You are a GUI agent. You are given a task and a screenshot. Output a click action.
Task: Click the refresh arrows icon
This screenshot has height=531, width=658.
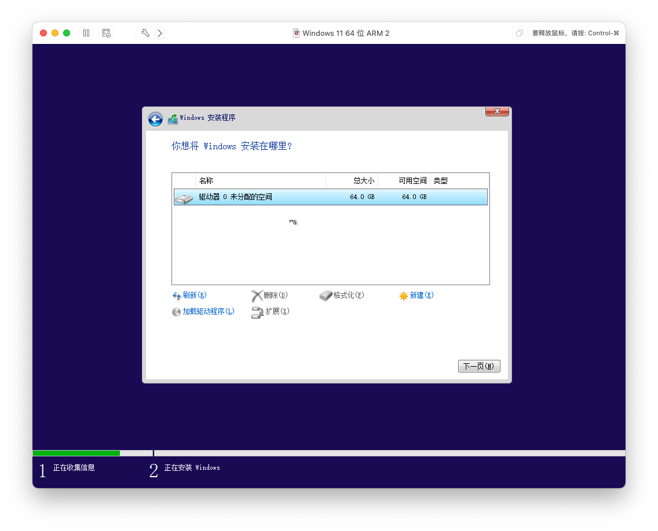click(x=177, y=296)
